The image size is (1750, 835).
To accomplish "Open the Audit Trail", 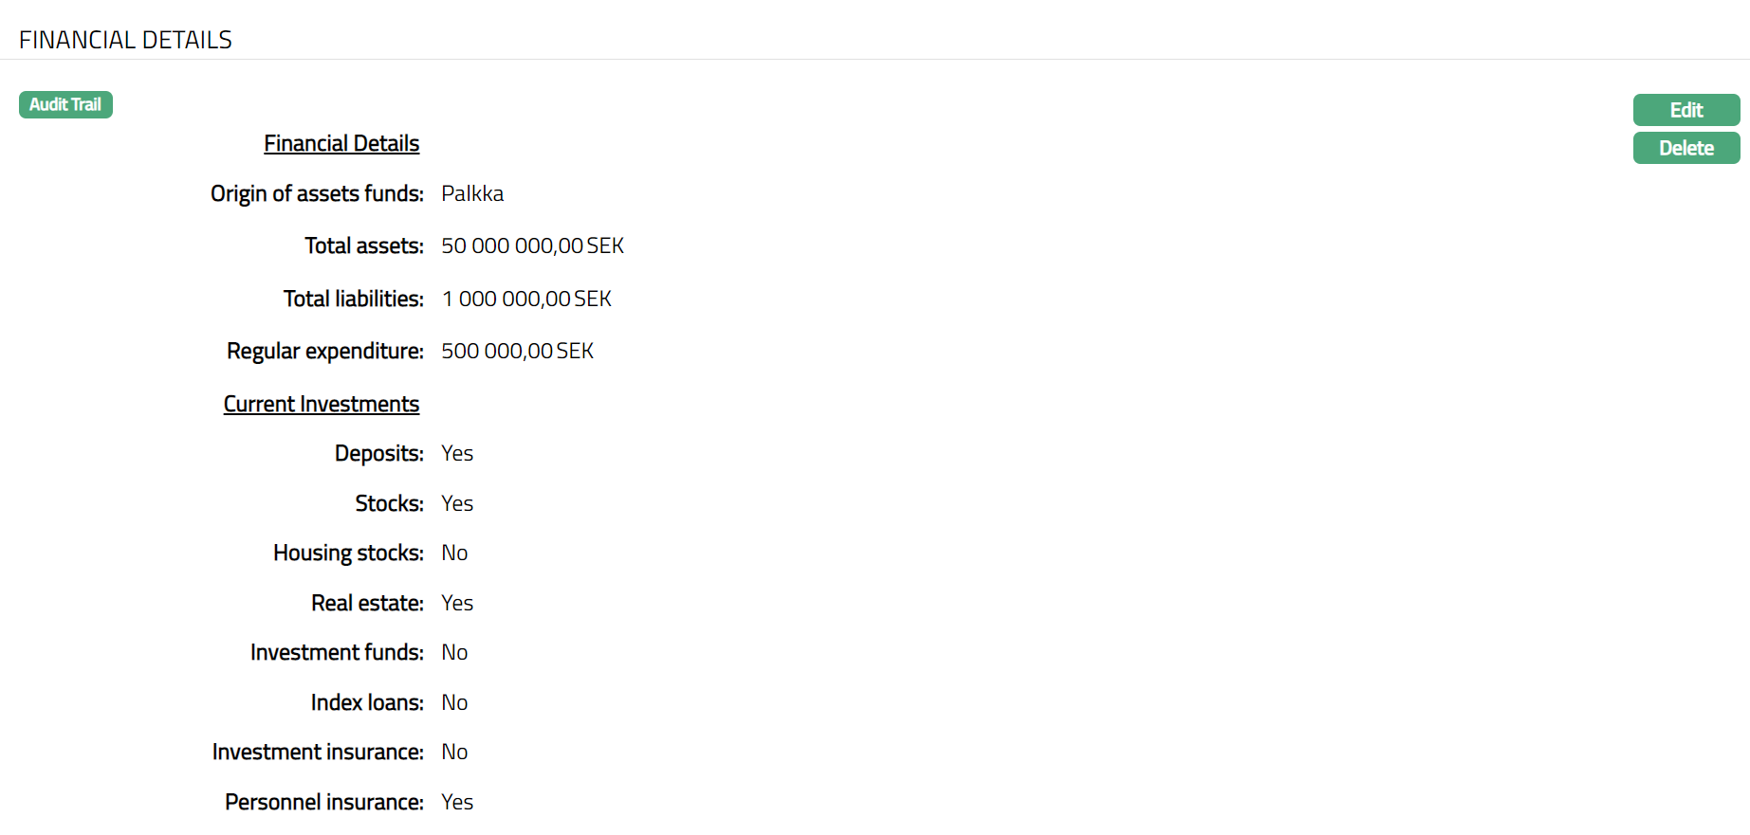I will [65, 104].
